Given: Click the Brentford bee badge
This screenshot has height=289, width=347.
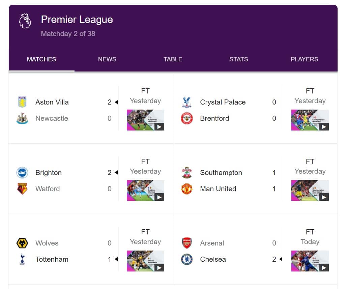Looking at the screenshot, I should (187, 118).
